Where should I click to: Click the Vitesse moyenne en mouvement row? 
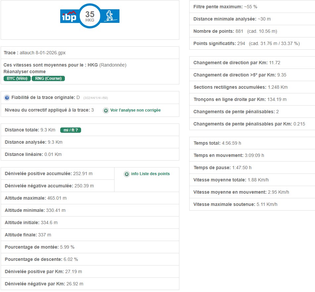click(251, 192)
